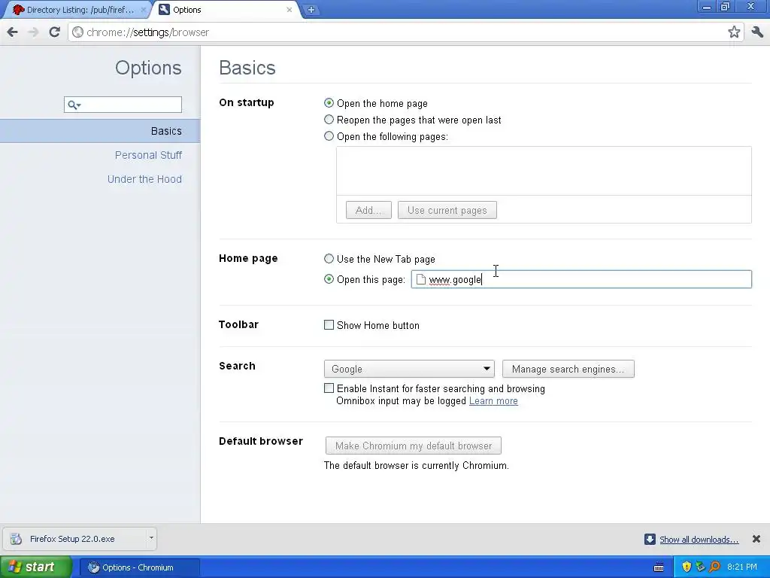Click the Firefox Setup file icon in downloads bar

coord(17,539)
